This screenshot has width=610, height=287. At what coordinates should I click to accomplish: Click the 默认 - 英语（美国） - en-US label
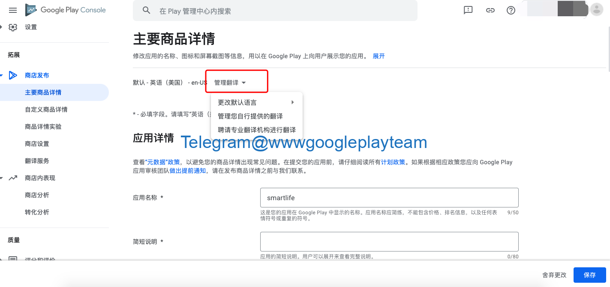click(170, 83)
